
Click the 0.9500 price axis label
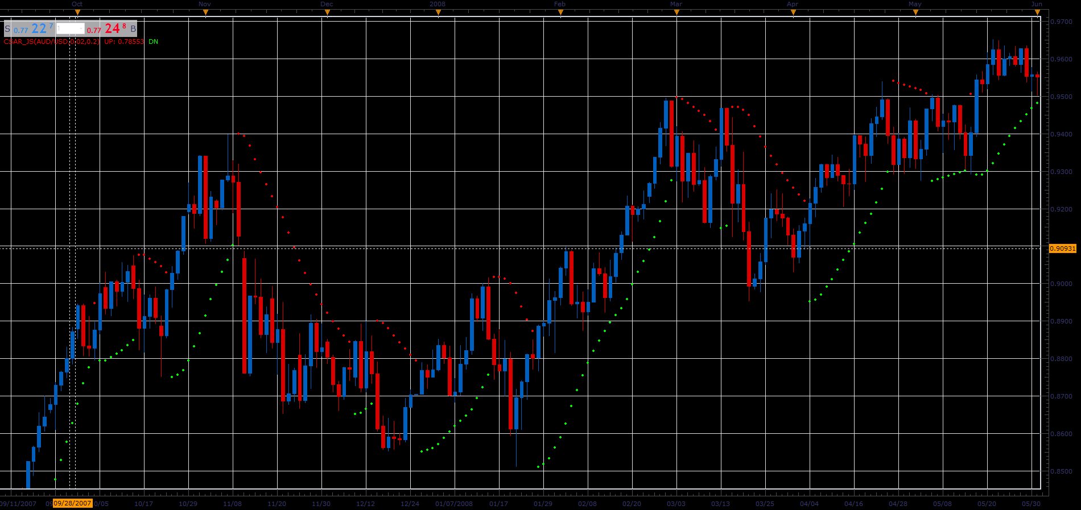(1062, 97)
